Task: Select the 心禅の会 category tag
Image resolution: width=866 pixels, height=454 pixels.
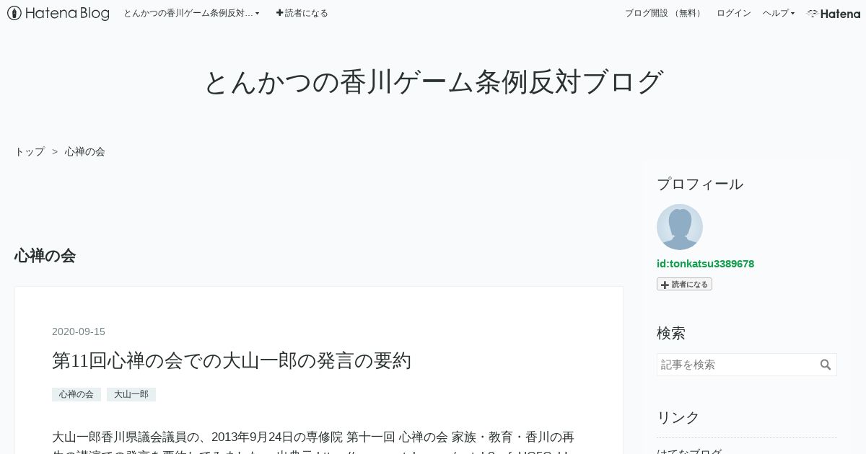Action: pos(76,394)
